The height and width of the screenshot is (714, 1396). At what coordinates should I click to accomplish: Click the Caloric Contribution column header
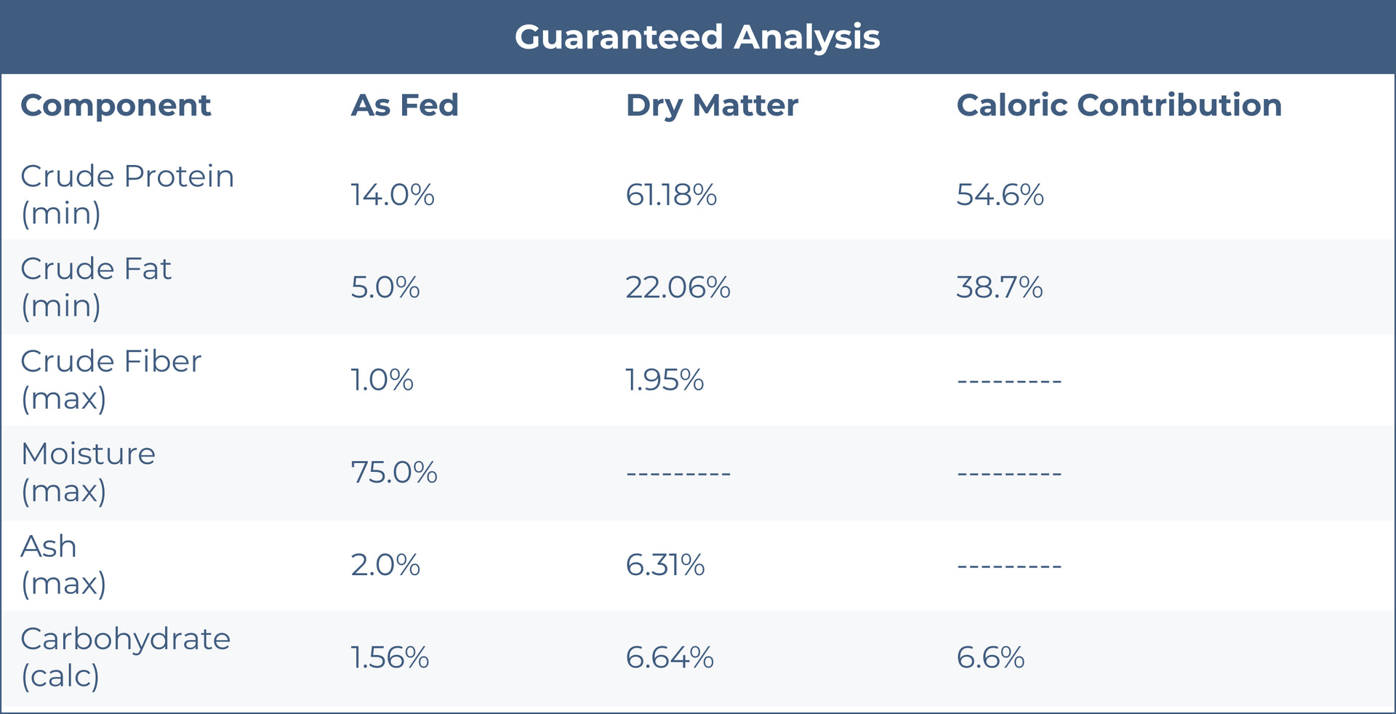[1118, 105]
